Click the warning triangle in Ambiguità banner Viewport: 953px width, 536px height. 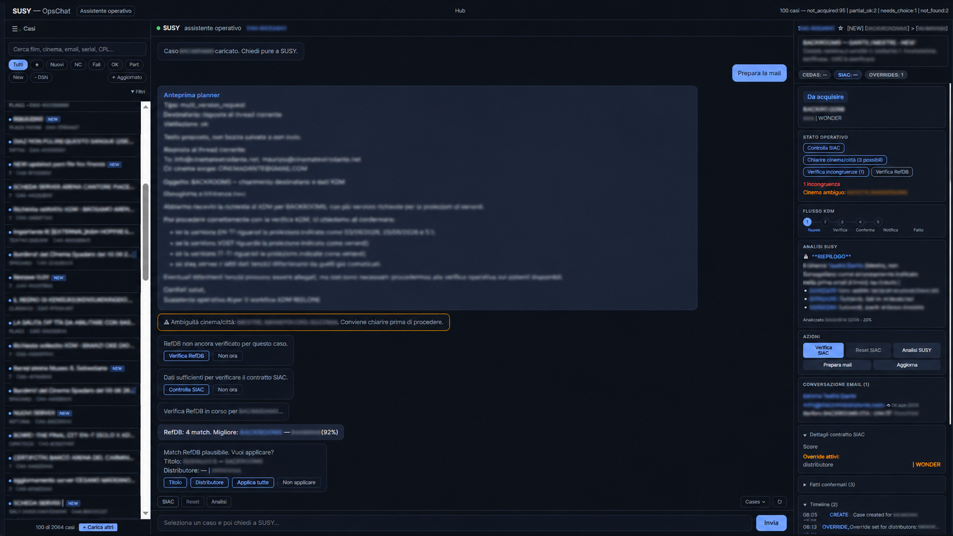[166, 322]
